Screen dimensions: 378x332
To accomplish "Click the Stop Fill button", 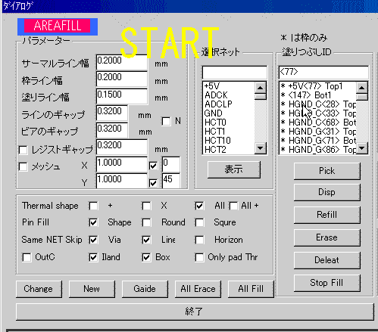I will [326, 283].
